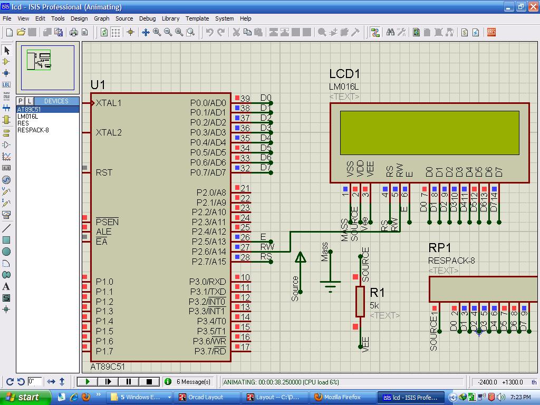Open the Template menu
This screenshot has height=405, width=540.
click(x=197, y=18)
